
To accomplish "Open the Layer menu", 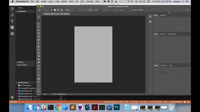I will click(x=51, y=1).
